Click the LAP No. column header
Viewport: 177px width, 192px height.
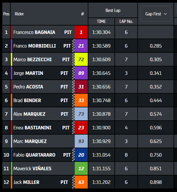tap(126, 21)
